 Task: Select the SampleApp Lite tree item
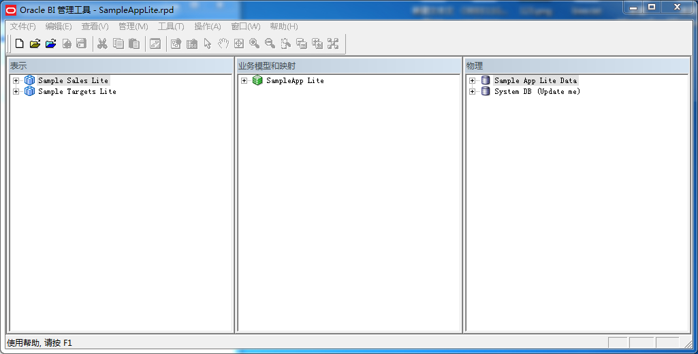(295, 80)
